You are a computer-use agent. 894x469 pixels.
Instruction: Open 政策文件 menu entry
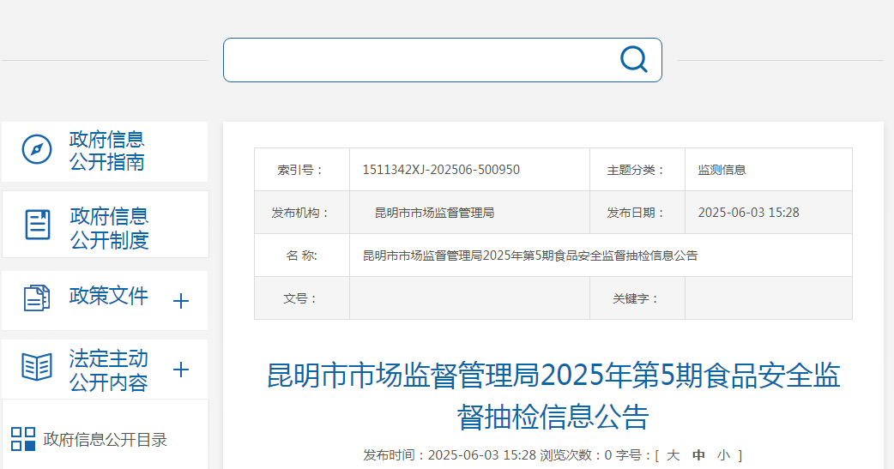pyautogui.click(x=108, y=297)
